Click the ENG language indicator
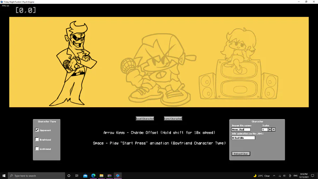The height and width of the screenshot is (179, 318). click(x=295, y=176)
